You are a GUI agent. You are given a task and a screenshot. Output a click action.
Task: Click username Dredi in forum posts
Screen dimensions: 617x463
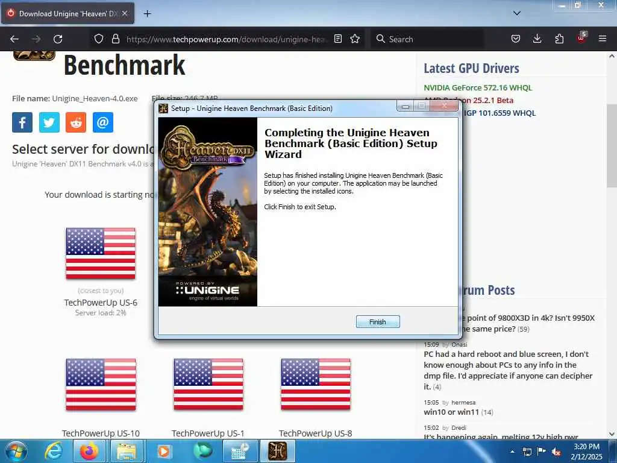(459, 427)
